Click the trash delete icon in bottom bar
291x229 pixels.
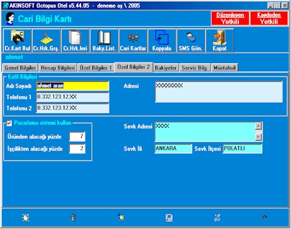pyautogui.click(x=73, y=218)
